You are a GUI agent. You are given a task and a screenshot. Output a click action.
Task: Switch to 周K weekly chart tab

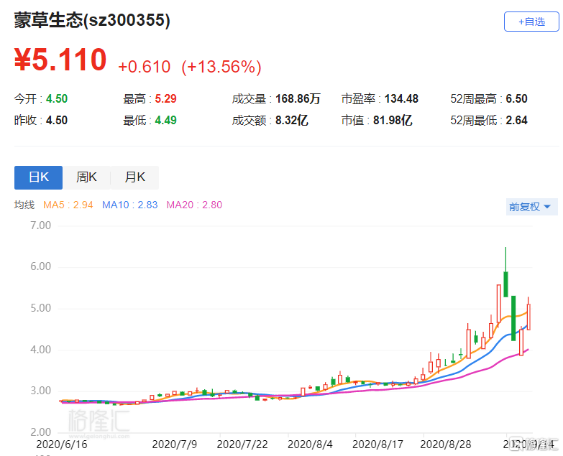click(x=86, y=177)
